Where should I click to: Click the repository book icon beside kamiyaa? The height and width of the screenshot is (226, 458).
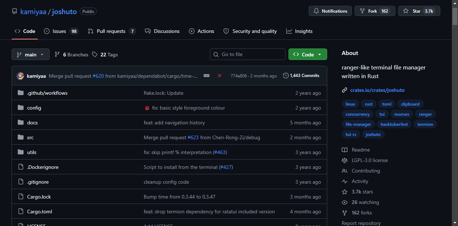pos(14,11)
